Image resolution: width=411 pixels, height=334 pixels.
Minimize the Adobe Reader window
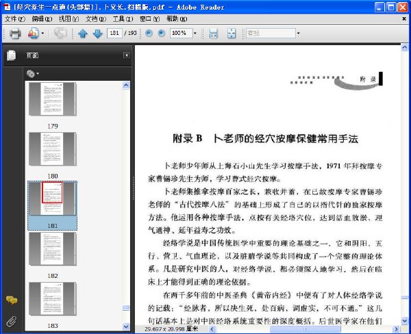pos(379,8)
